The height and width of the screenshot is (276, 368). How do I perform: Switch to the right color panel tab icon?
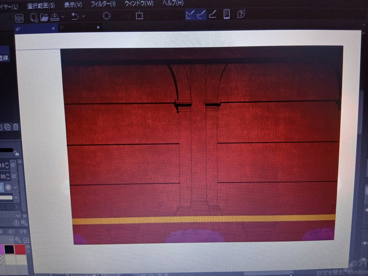pyautogui.click(x=22, y=231)
